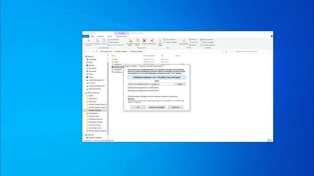Sort by the Größe column header
This screenshot has height=176, width=314.
(178, 56)
